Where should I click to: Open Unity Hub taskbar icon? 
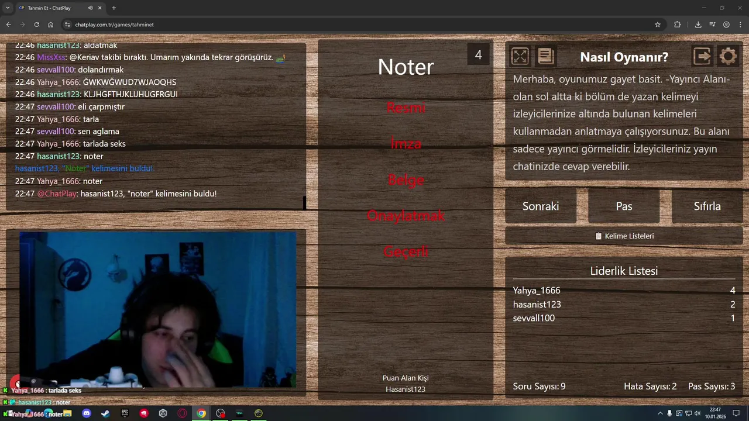click(x=163, y=413)
